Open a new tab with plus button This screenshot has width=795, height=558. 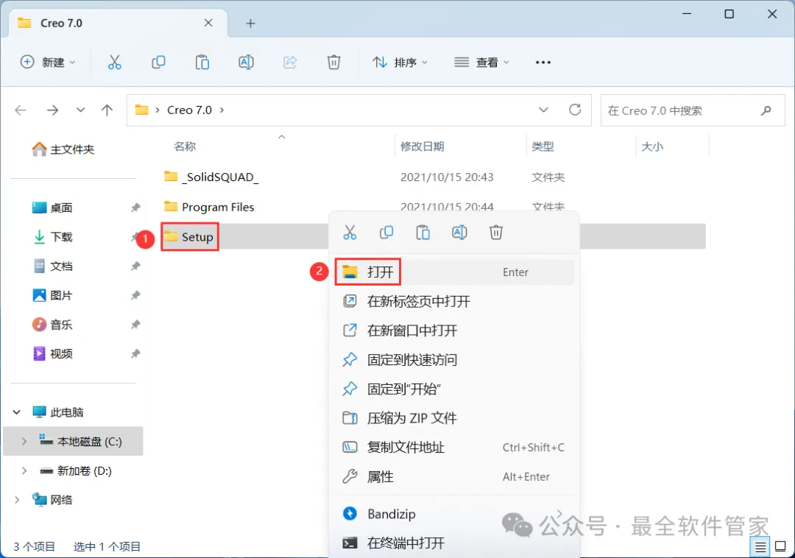(250, 24)
